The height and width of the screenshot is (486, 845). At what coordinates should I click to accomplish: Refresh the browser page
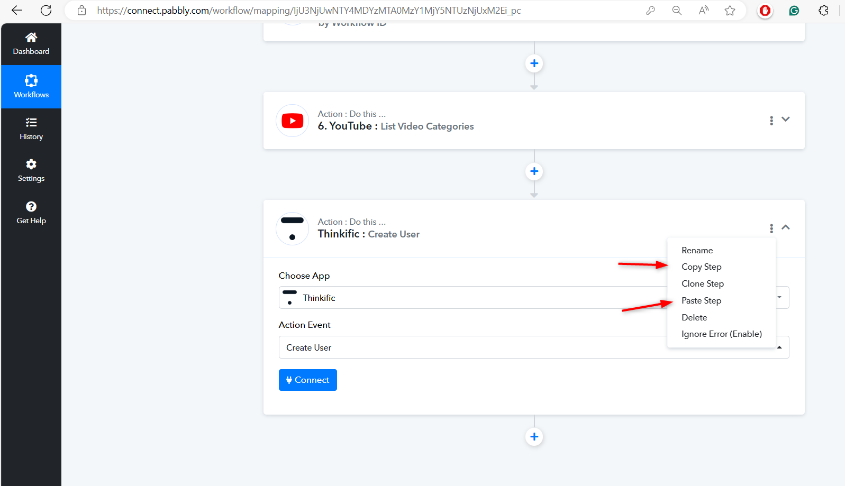coord(46,11)
